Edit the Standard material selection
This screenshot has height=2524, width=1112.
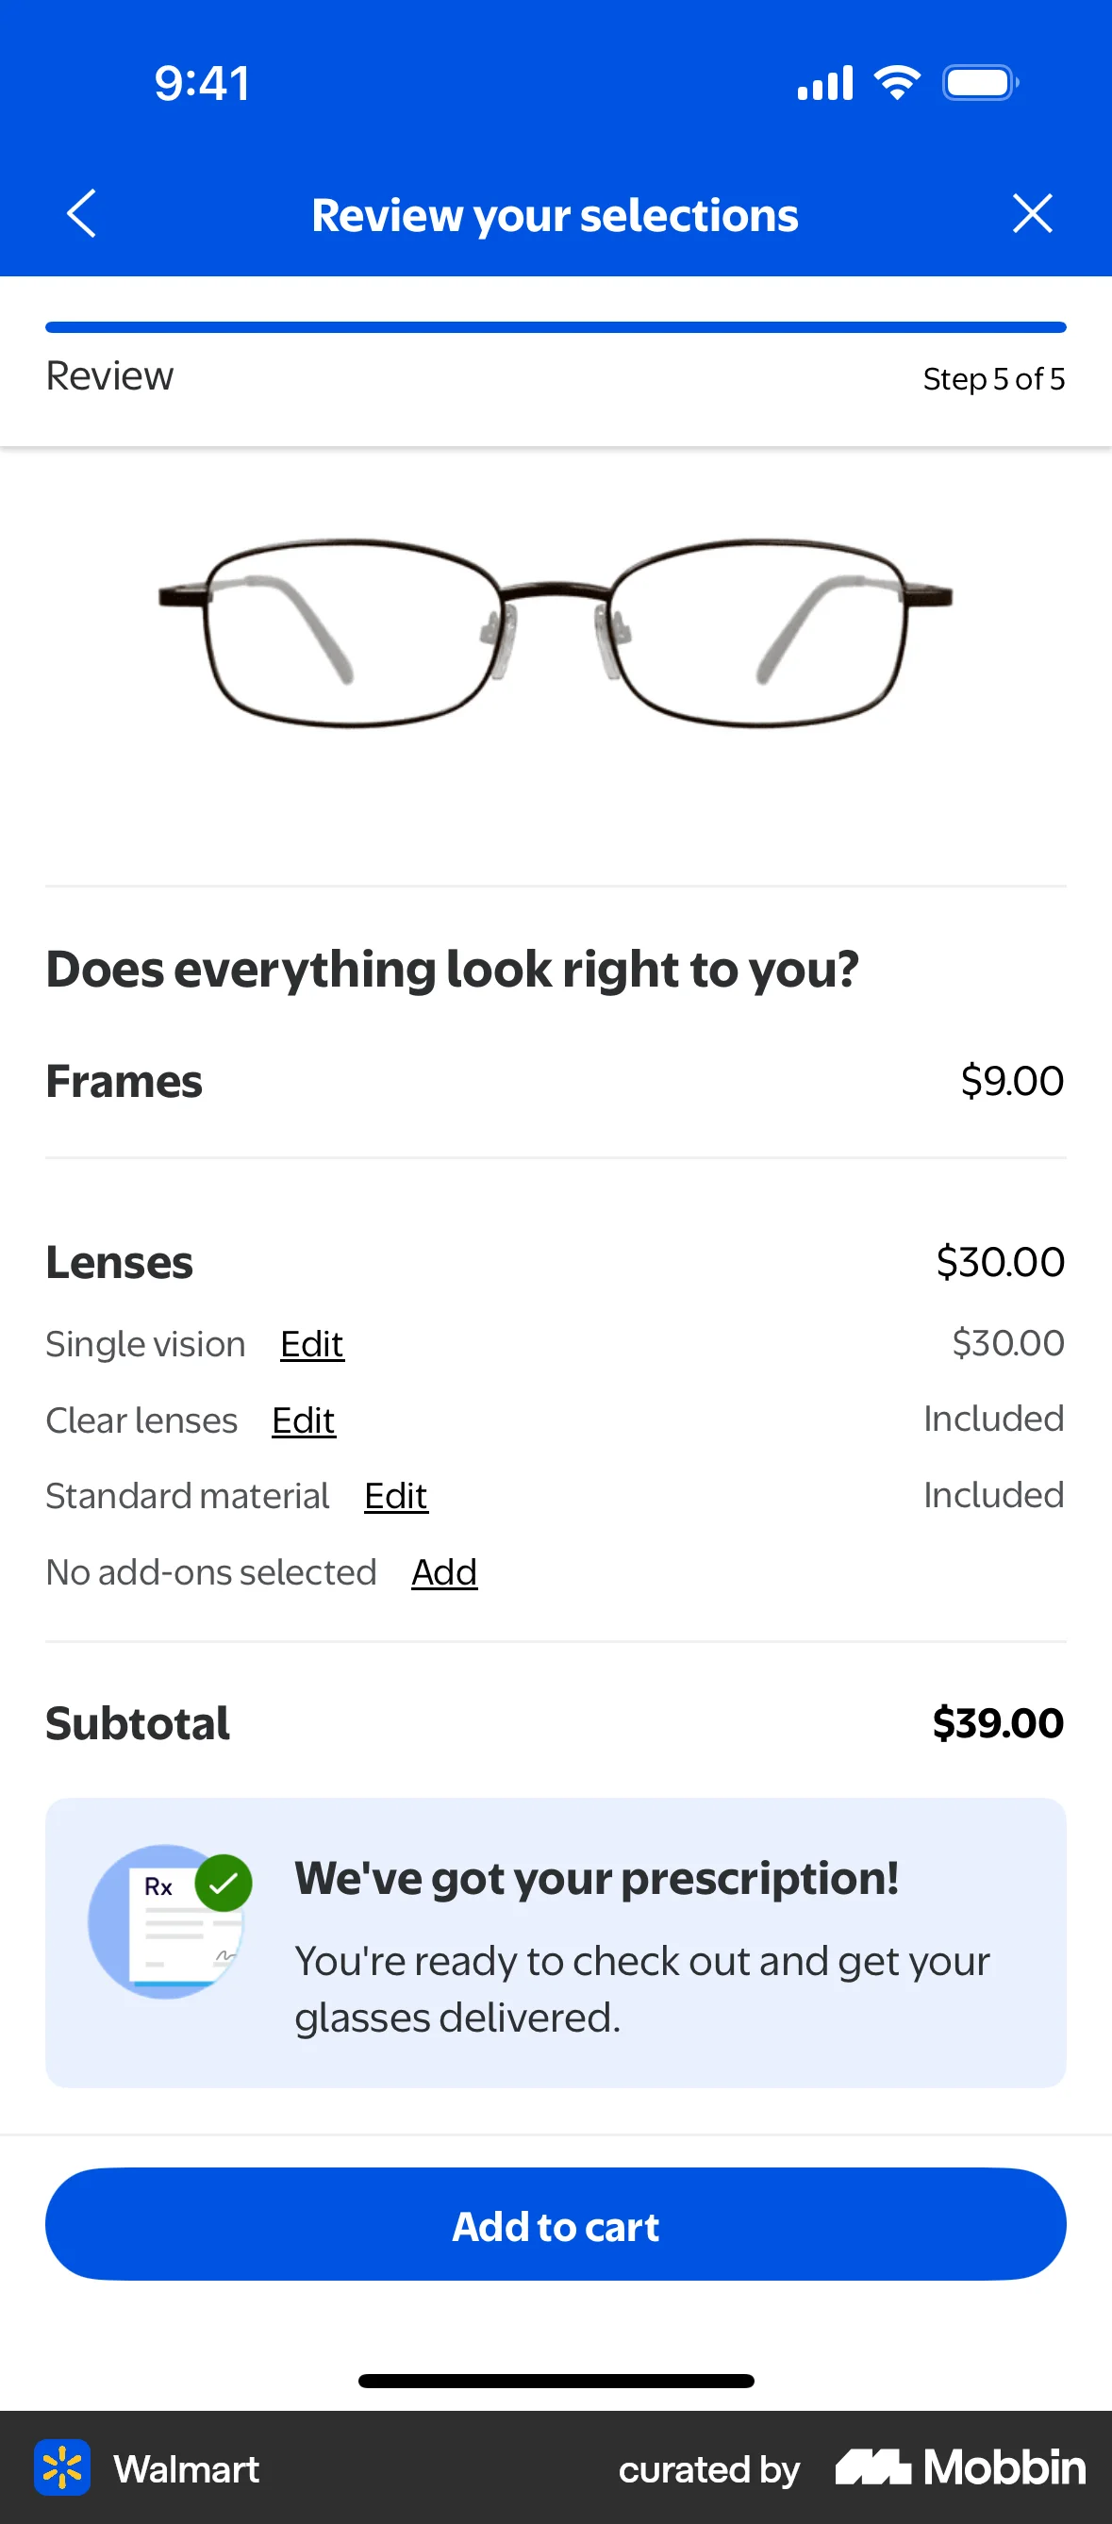(x=396, y=1496)
